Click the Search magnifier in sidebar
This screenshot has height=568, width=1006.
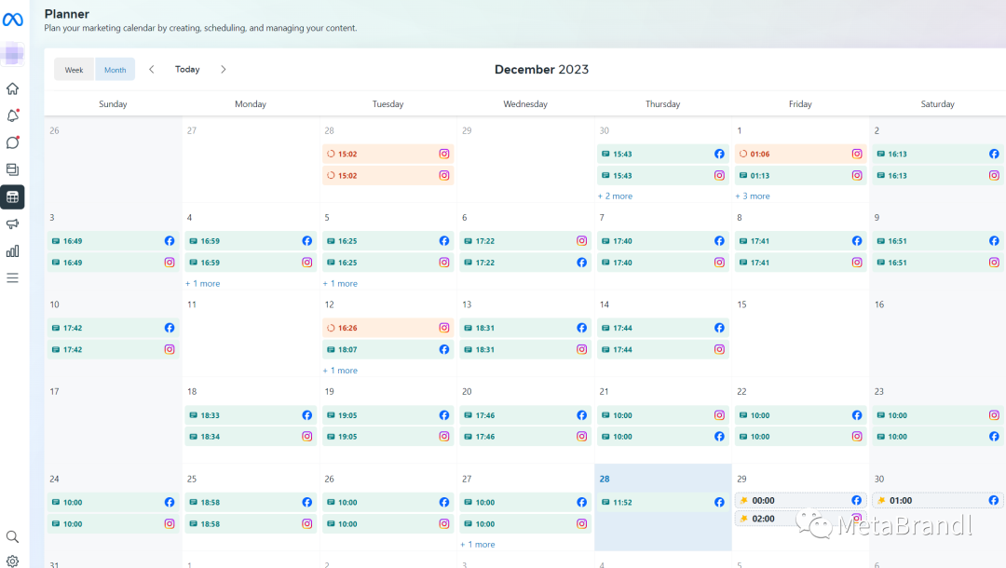coord(12,536)
